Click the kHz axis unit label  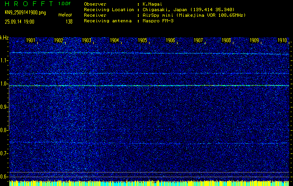(x=4, y=38)
